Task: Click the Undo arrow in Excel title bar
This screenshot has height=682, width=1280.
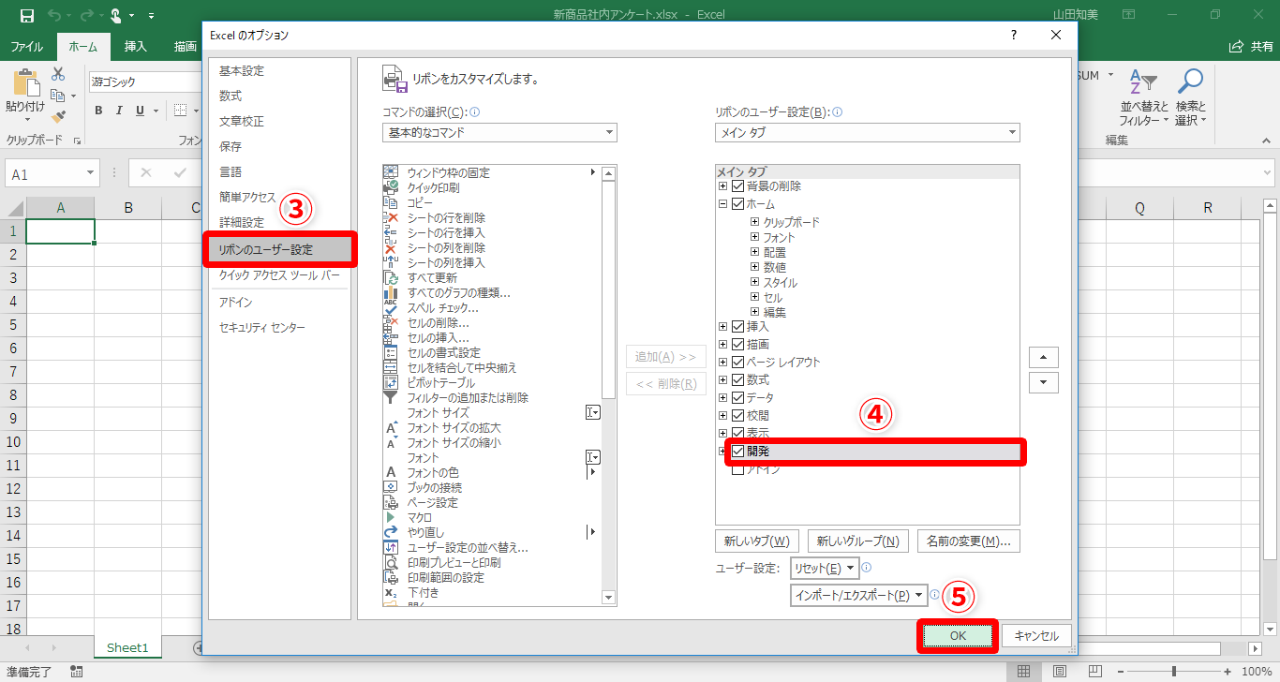Action: 53,16
